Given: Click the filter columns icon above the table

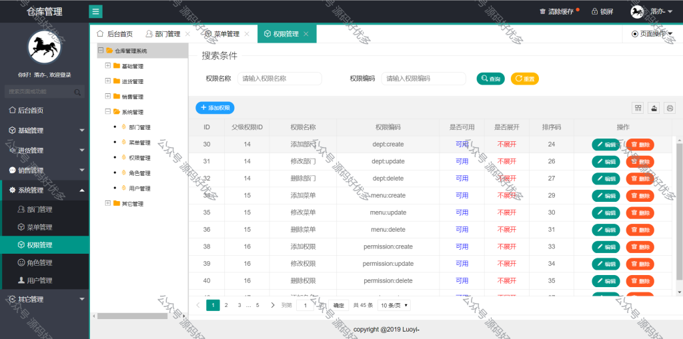Looking at the screenshot, I should 638,108.
